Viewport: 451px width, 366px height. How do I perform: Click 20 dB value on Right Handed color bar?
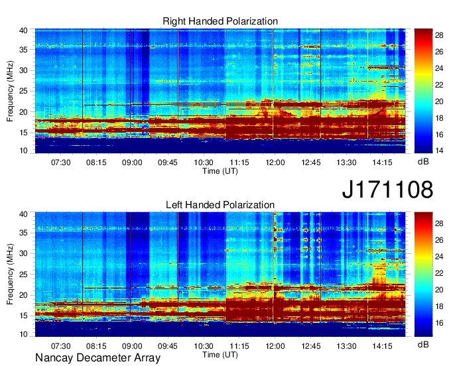click(x=439, y=101)
